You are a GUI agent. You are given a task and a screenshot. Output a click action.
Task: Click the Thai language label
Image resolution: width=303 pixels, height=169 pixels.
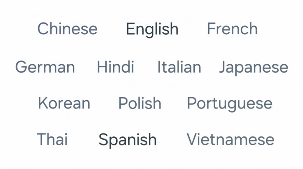click(52, 139)
